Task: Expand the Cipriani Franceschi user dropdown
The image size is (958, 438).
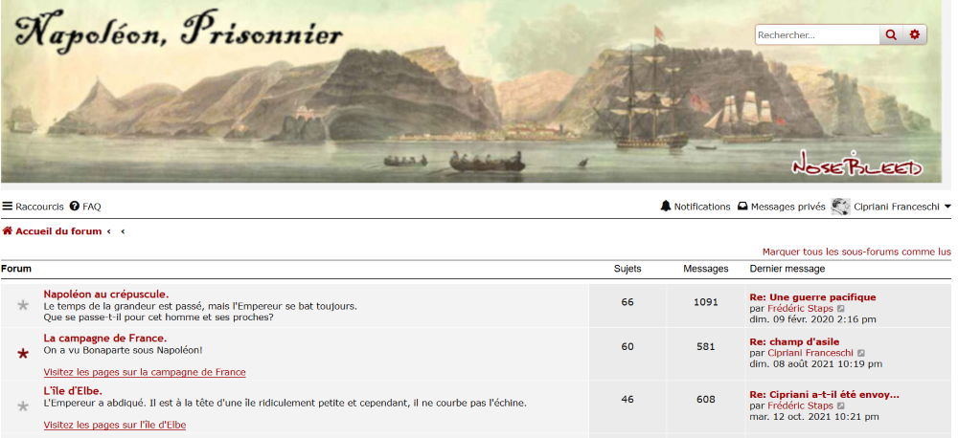Action: 901,207
